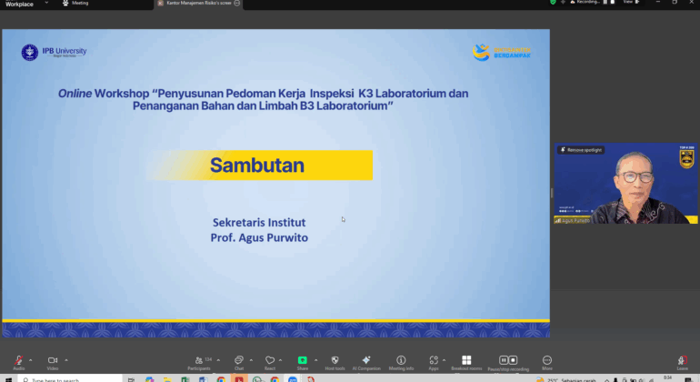This screenshot has height=382, width=700.
Task: Open the Apps icon
Action: [434, 360]
